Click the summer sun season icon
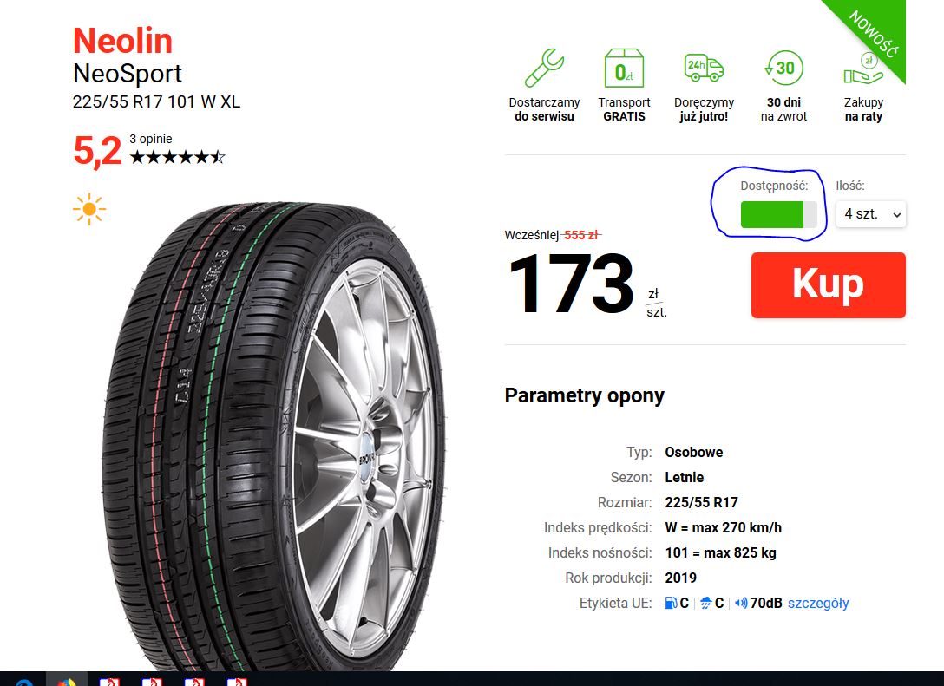 89,209
